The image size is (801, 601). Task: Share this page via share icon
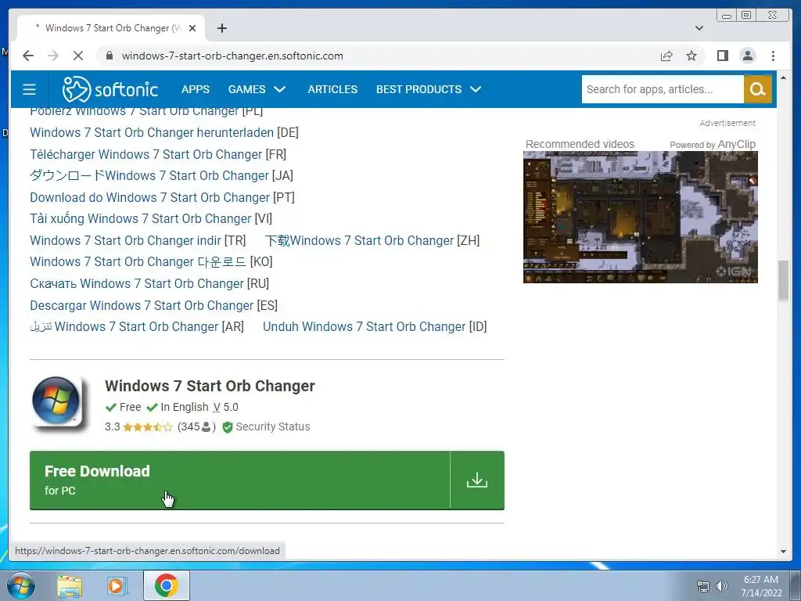(666, 56)
